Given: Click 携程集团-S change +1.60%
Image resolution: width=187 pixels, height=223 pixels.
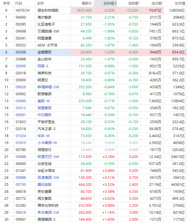Looking at the screenshot, I should (x=108, y=220).
